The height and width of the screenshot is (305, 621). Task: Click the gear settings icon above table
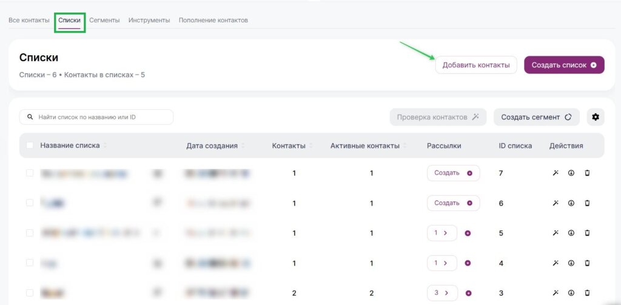coord(596,117)
